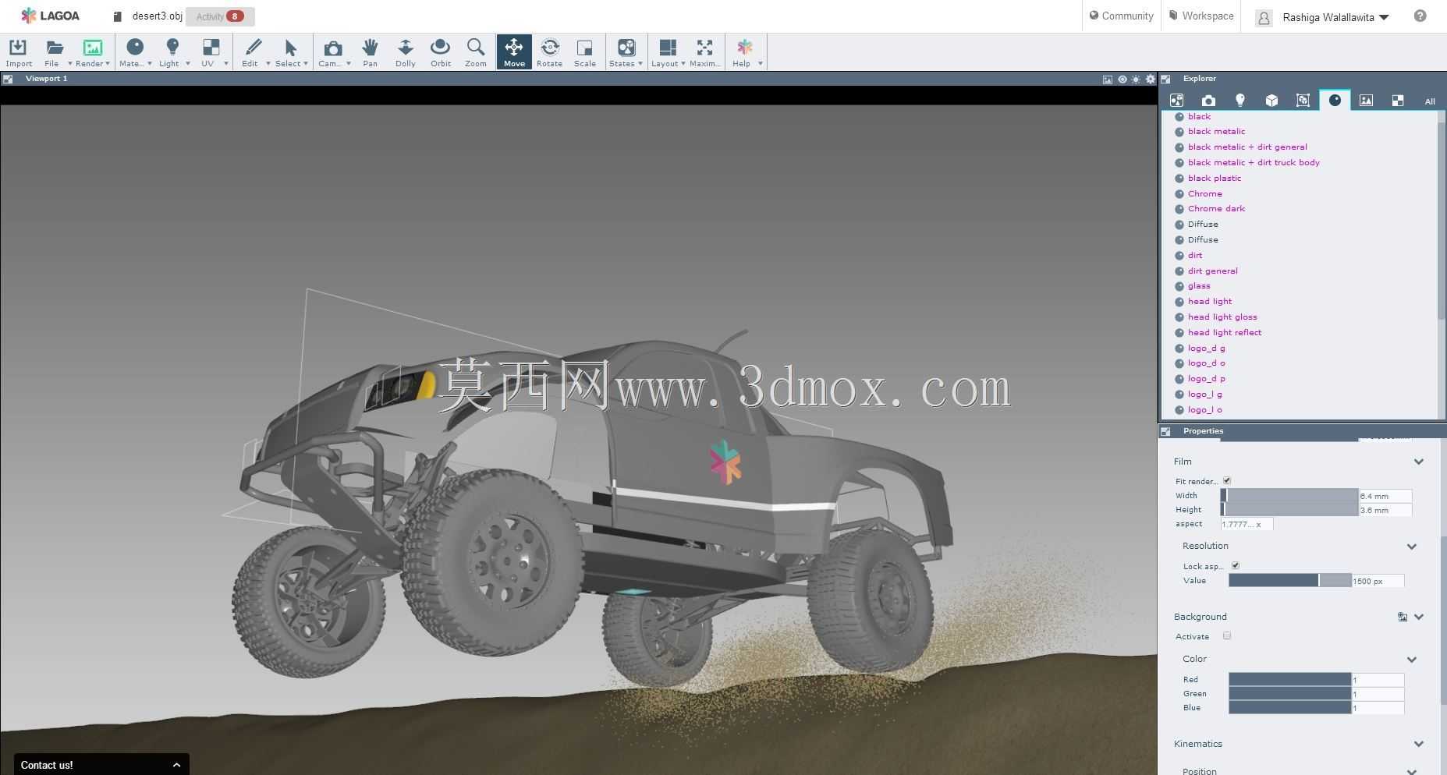This screenshot has width=1447, height=775.
Task: Open the States dropdown arrow
Action: point(640,63)
